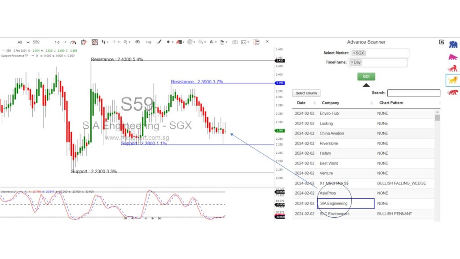Click the scanner Search input field

click(x=413, y=93)
